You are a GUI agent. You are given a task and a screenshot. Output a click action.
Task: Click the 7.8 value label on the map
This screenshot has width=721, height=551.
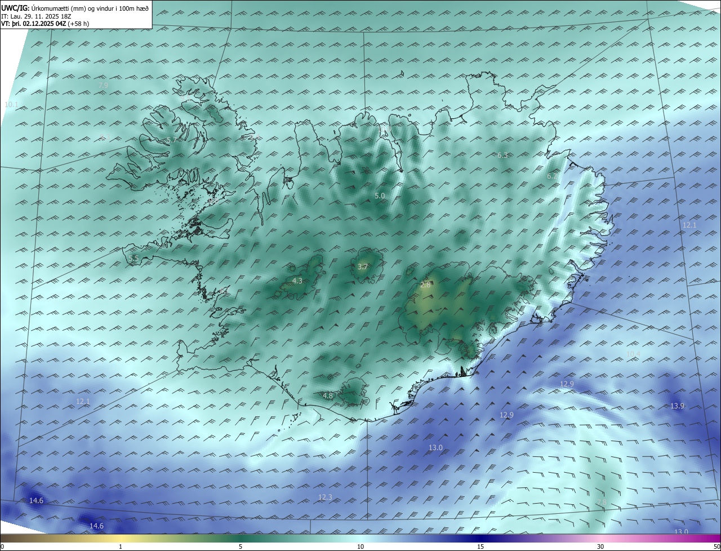[602, 502]
